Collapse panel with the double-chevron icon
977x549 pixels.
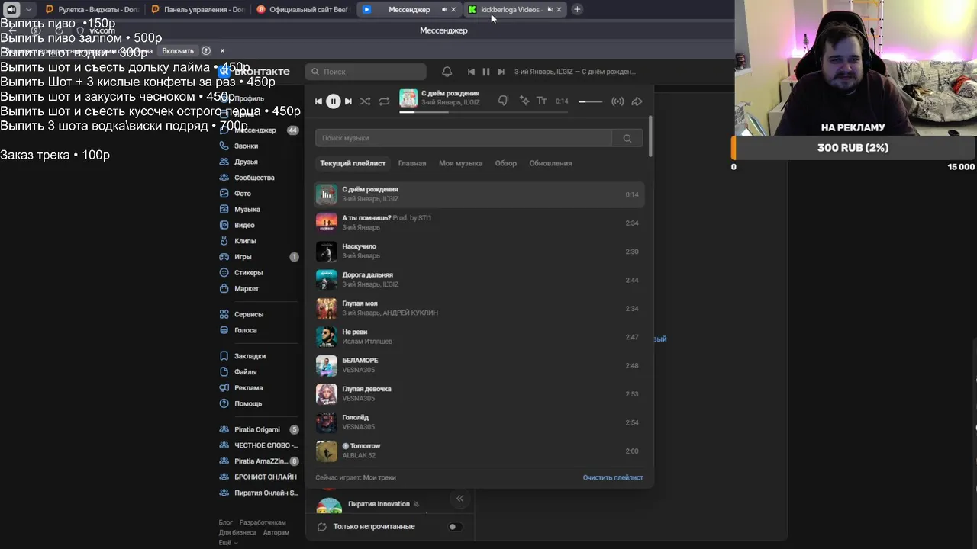pyautogui.click(x=459, y=499)
